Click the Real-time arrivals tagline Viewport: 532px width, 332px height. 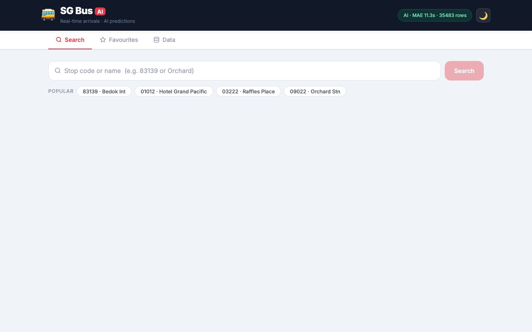97,21
